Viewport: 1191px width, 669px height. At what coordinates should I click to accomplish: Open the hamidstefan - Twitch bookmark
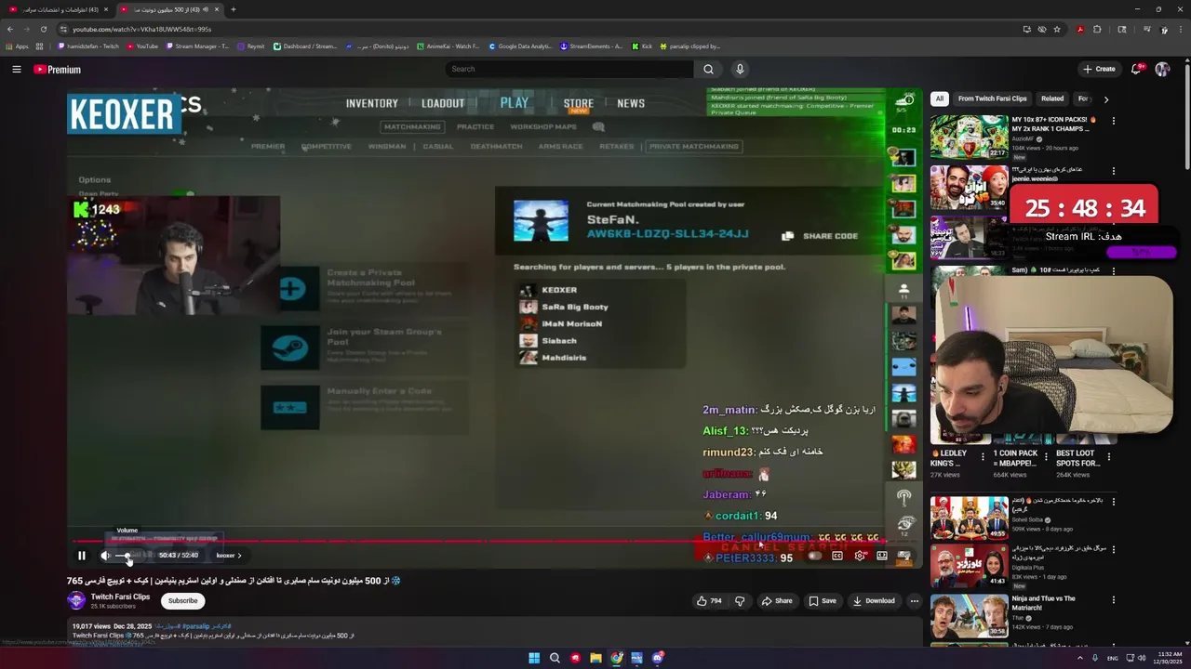point(88,46)
